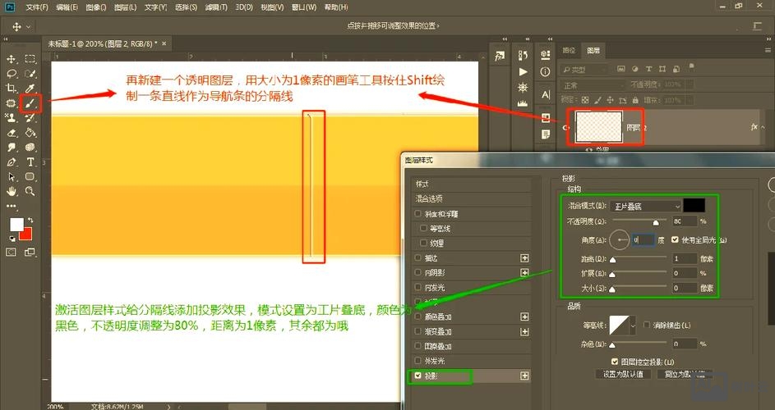
Task: Open the 窗口(W) menu
Action: click(306, 7)
